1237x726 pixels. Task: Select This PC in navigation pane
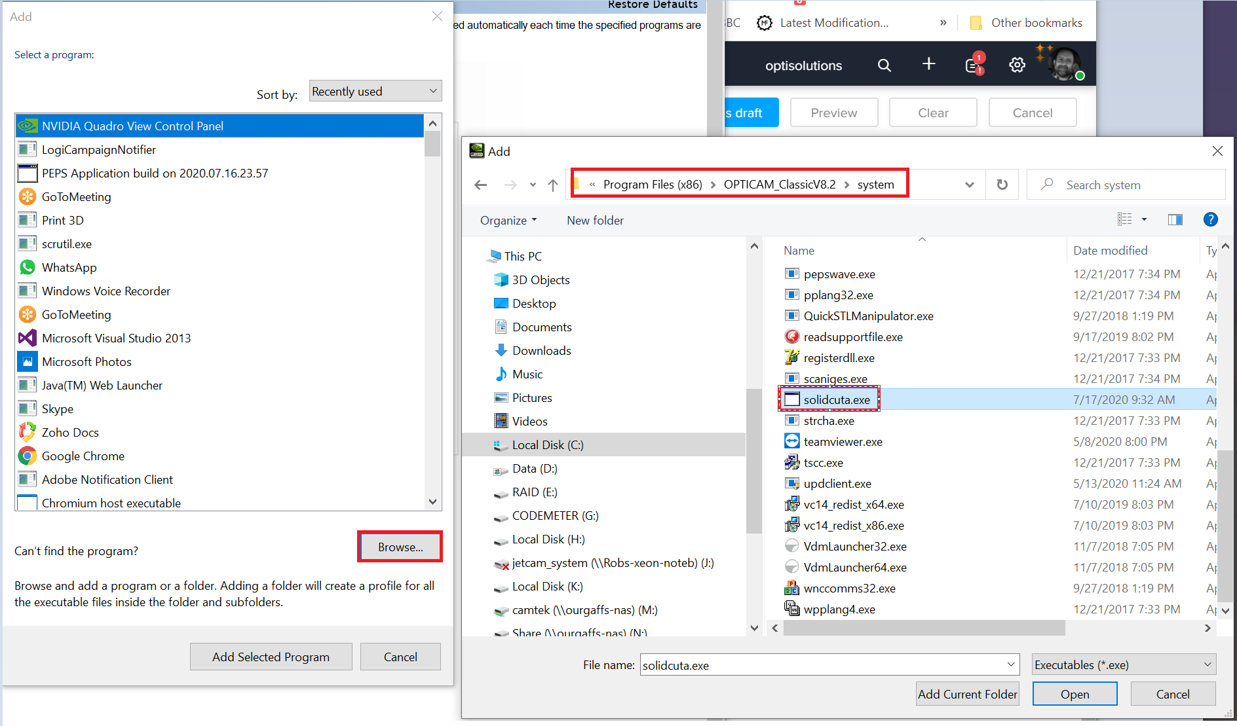pos(514,256)
